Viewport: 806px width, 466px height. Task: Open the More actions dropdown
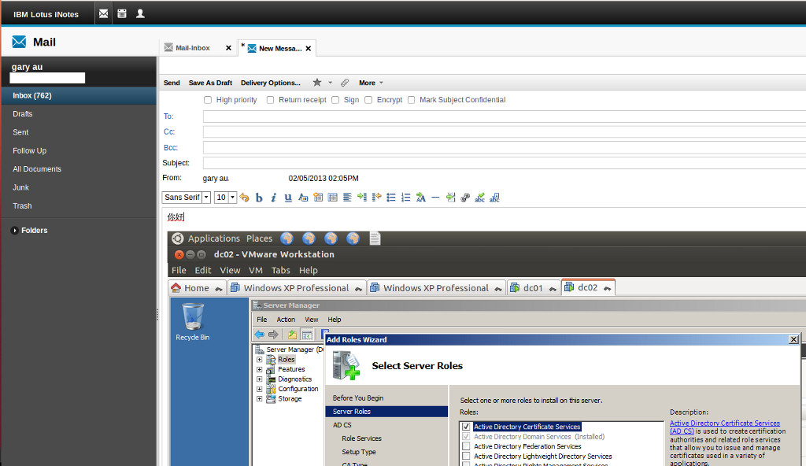coord(371,83)
